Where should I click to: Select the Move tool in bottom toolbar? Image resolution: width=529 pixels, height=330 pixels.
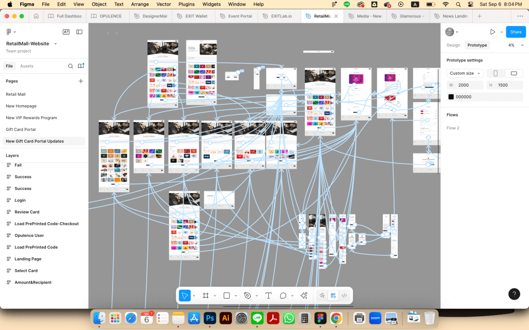[184, 295]
